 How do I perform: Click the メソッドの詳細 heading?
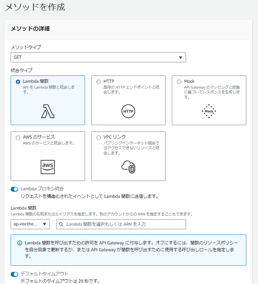30,29
